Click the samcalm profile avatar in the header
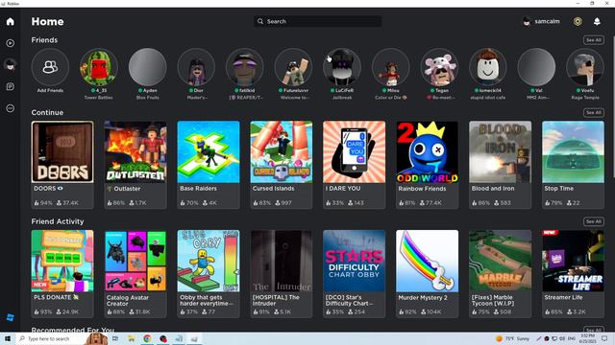The image size is (615, 345). (x=527, y=21)
